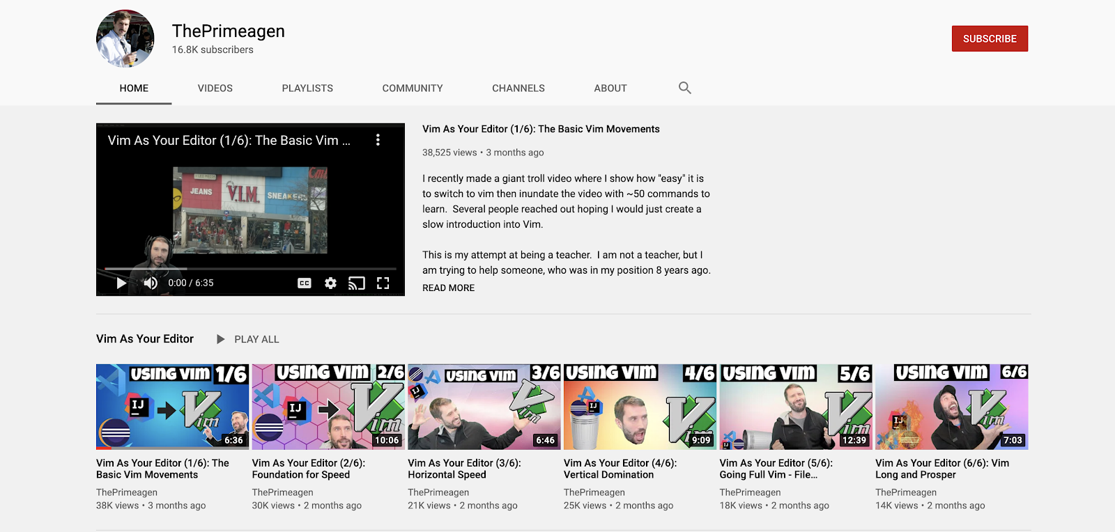Open the Using Vim 3/6 thumbnail
Screen dimensions: 1115x532
[484, 407]
